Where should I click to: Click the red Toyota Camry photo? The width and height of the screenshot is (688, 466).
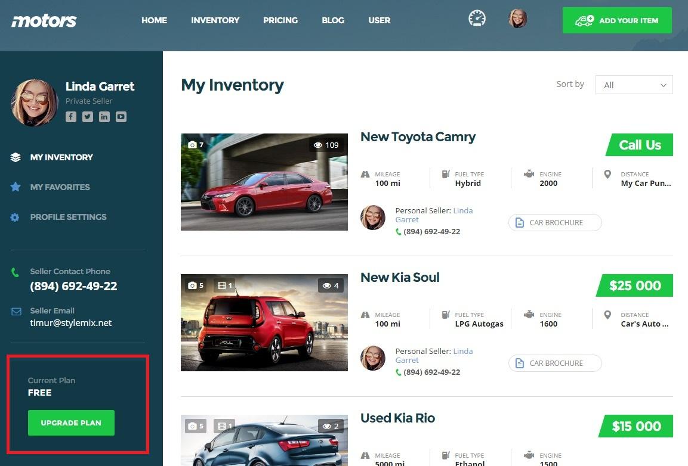pyautogui.click(x=264, y=182)
